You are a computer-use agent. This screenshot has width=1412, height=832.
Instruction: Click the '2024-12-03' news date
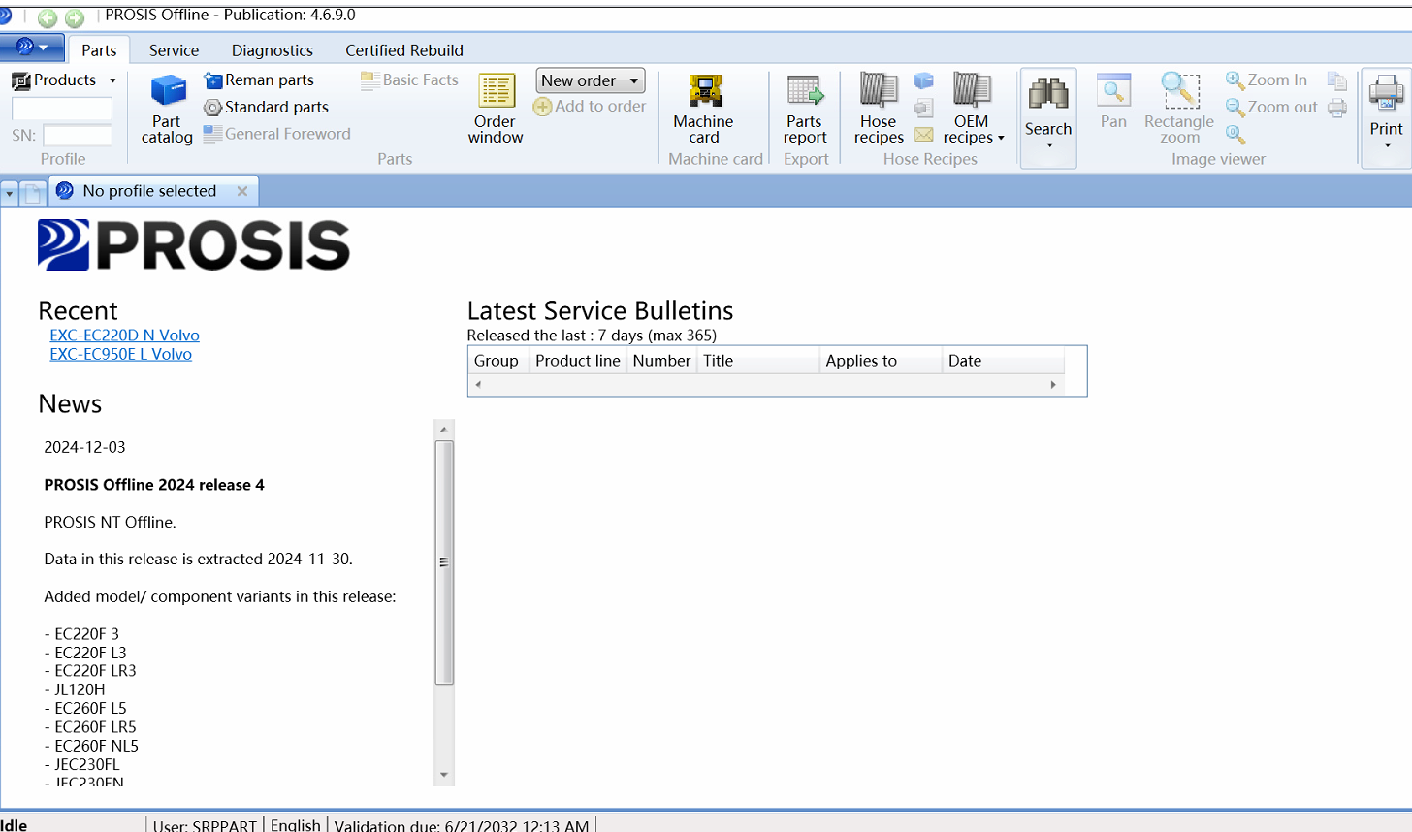click(85, 447)
